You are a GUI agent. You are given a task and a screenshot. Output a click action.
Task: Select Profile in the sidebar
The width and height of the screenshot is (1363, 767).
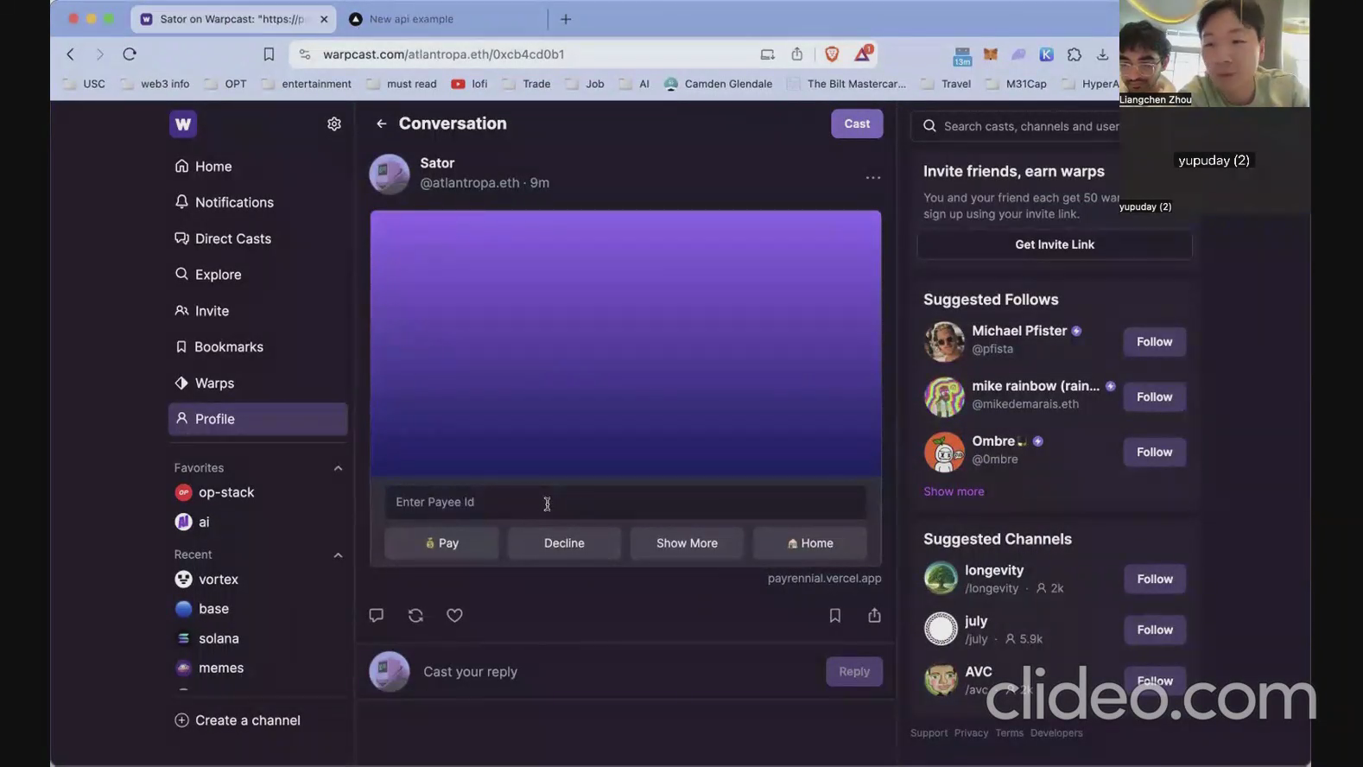tap(257, 419)
